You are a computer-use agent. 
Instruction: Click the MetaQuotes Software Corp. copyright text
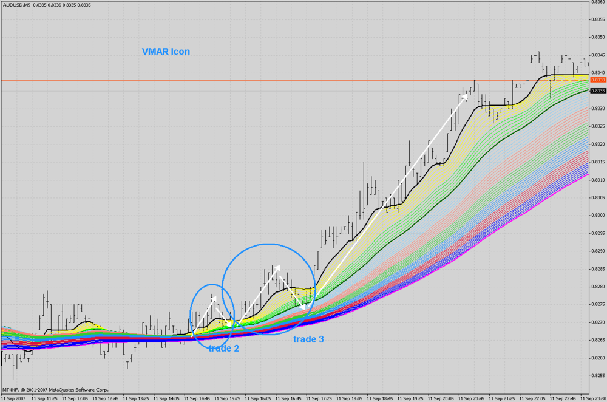point(55,390)
